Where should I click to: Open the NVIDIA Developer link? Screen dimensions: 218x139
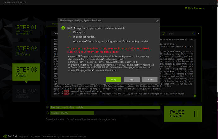click(x=79, y=136)
